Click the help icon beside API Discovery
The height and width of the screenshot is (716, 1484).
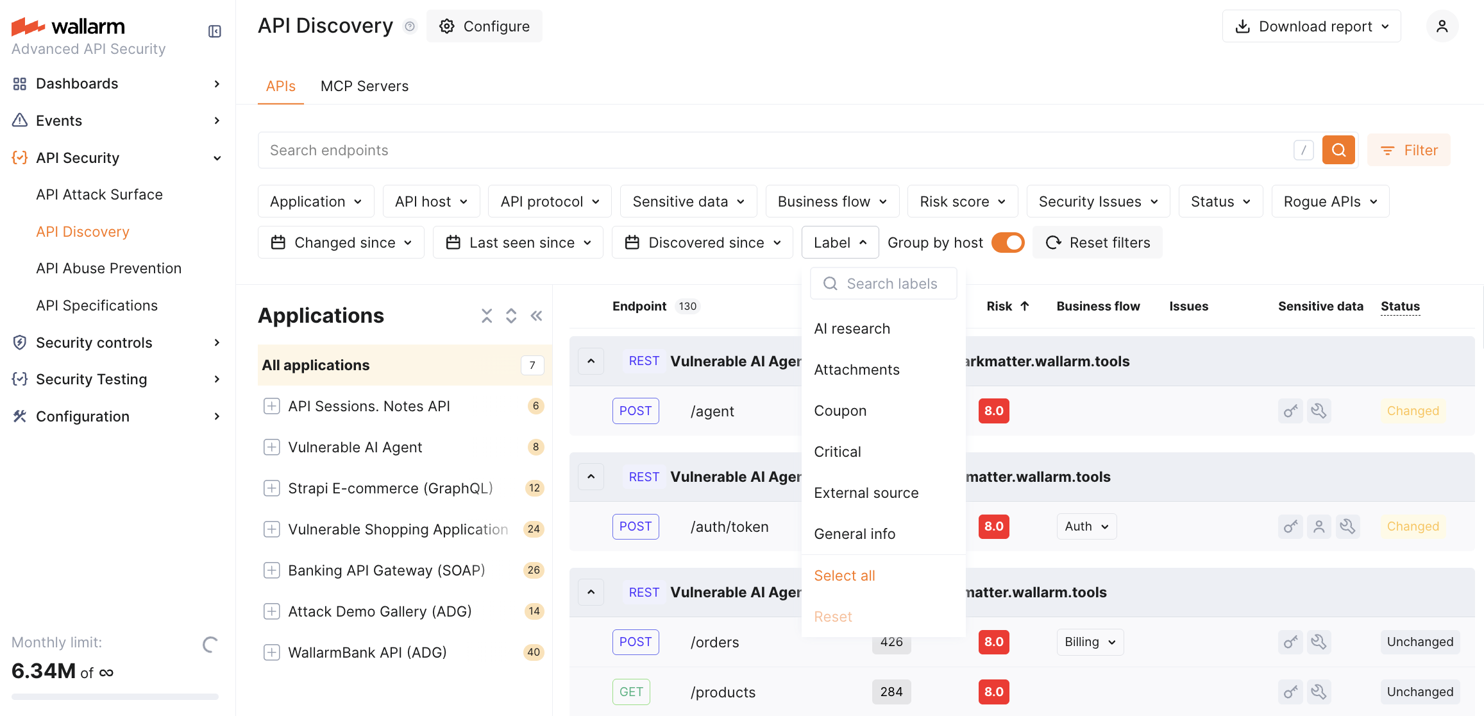pos(409,26)
